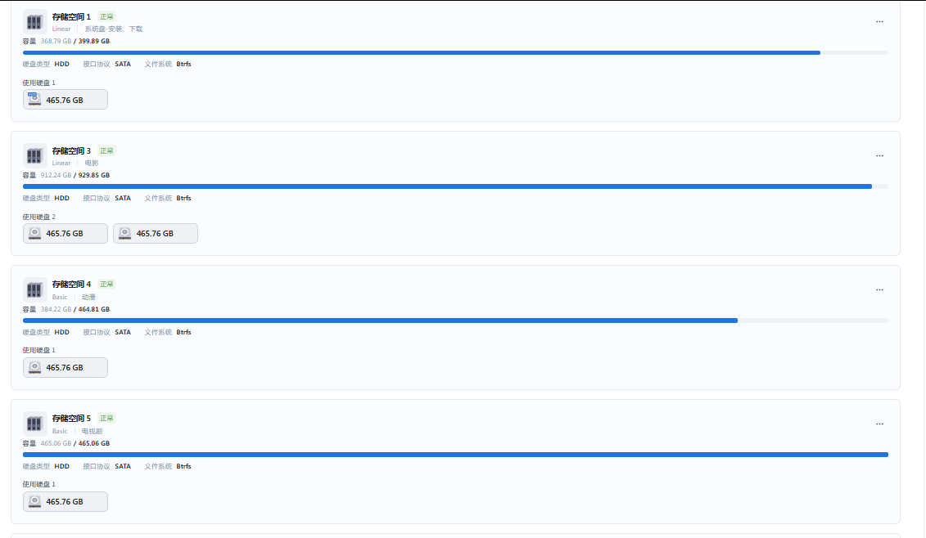Click the 存储空间 5 title text
Screen dimensions: 926x538
tap(71, 419)
